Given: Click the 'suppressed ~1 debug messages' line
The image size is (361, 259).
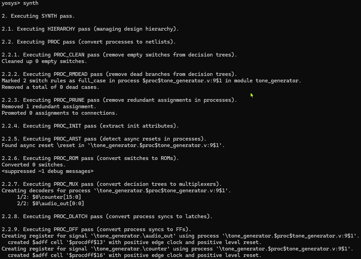Looking at the screenshot, I should [x=47, y=171].
